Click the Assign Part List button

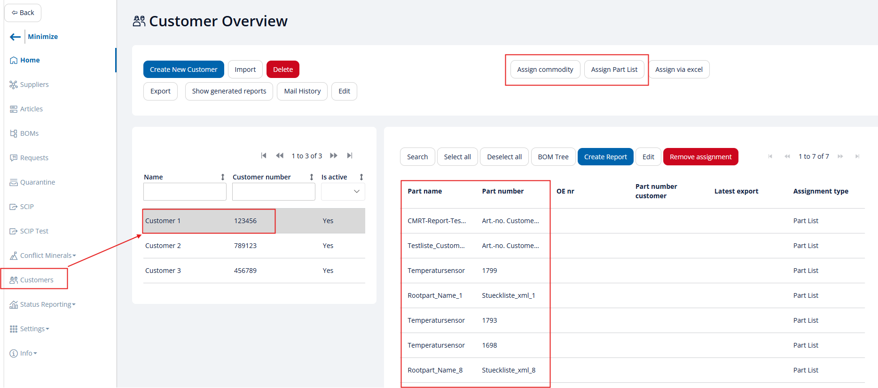(614, 70)
